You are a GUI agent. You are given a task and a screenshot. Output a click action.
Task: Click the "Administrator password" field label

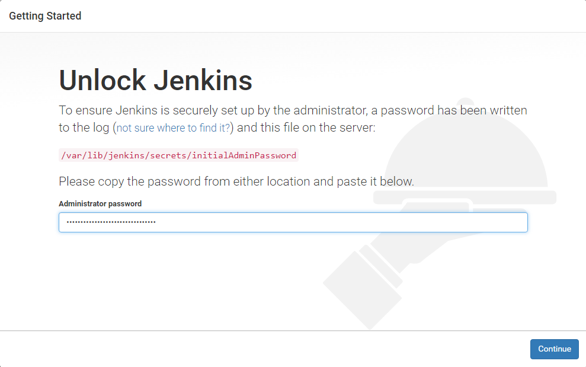[x=100, y=203]
